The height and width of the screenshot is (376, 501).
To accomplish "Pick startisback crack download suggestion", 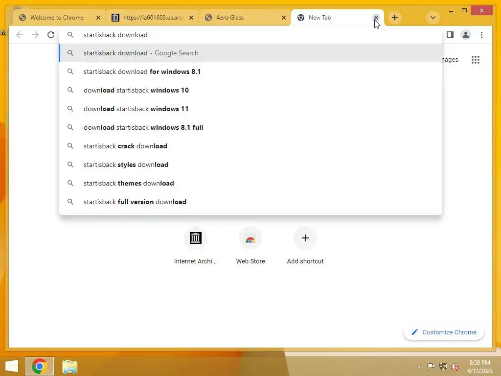I will (250, 146).
